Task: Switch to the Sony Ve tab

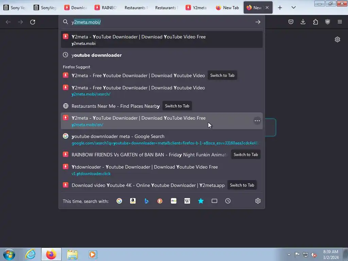Action: 15,7
